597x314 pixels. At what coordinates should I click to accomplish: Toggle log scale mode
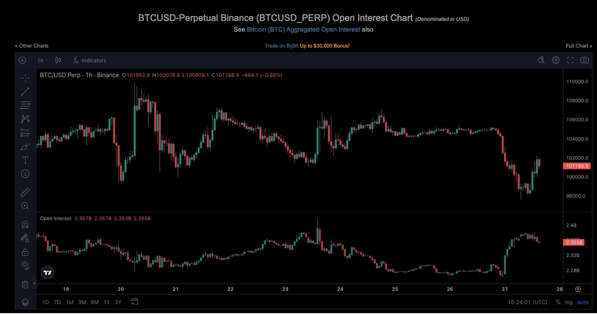click(569, 302)
